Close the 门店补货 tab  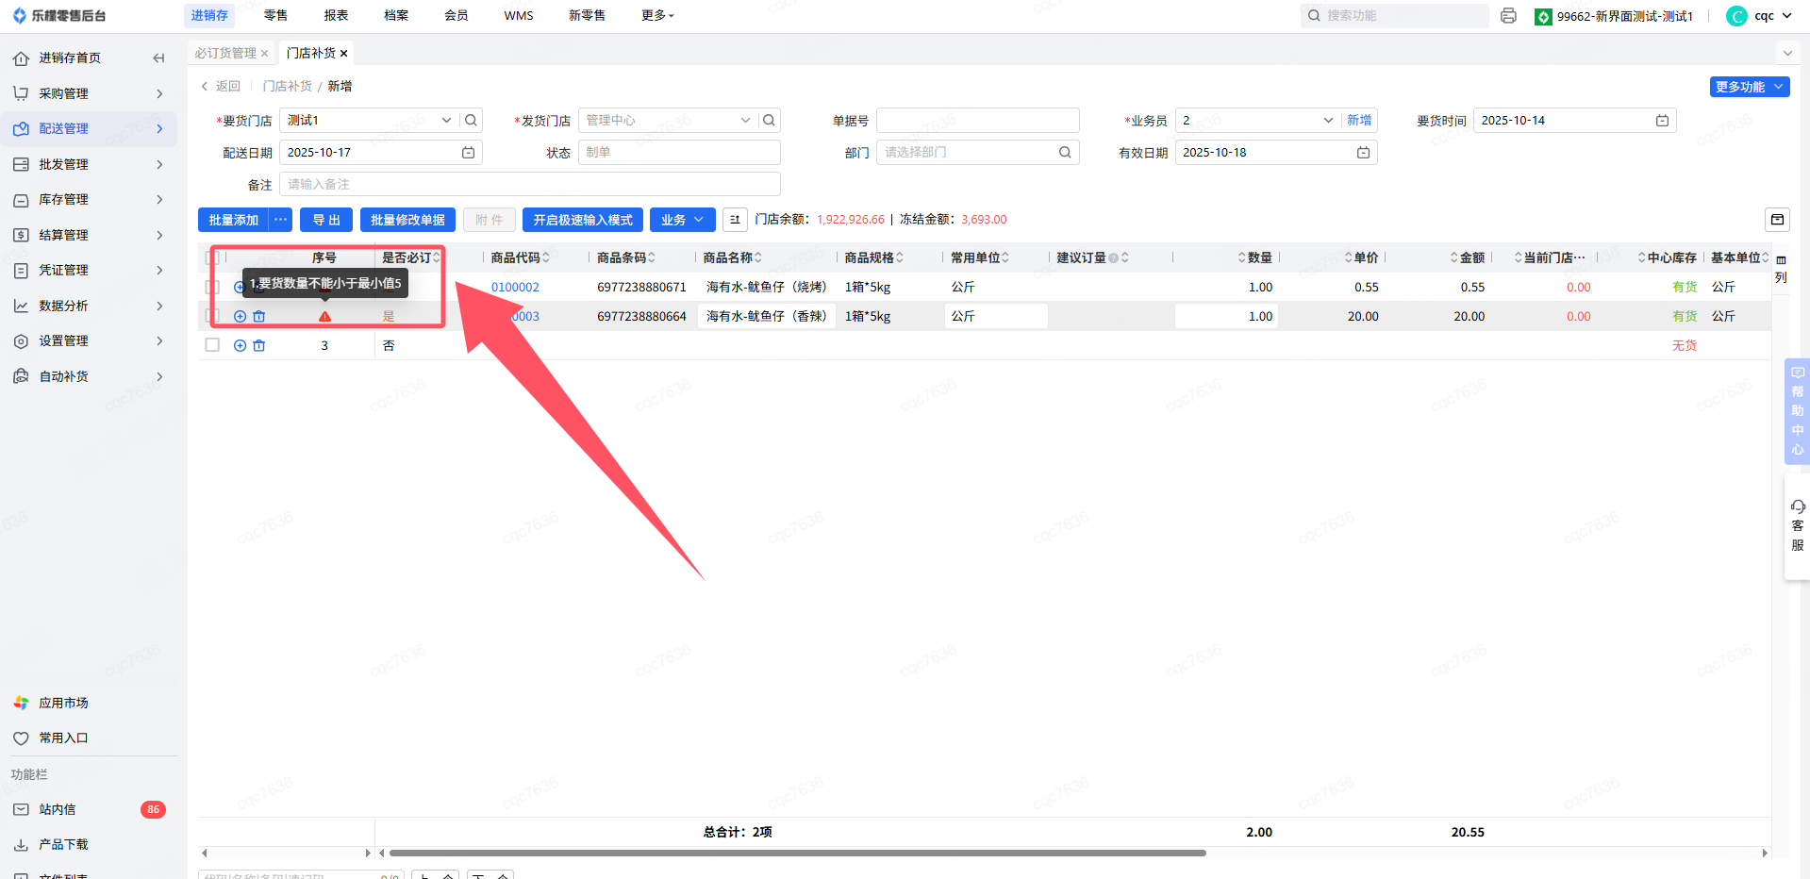coord(344,54)
